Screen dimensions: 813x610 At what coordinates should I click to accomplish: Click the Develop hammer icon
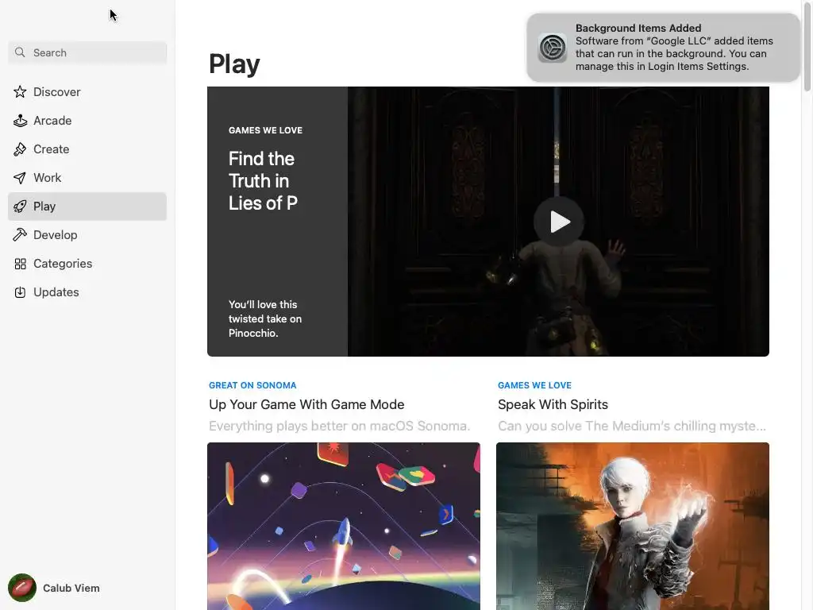[x=20, y=235]
